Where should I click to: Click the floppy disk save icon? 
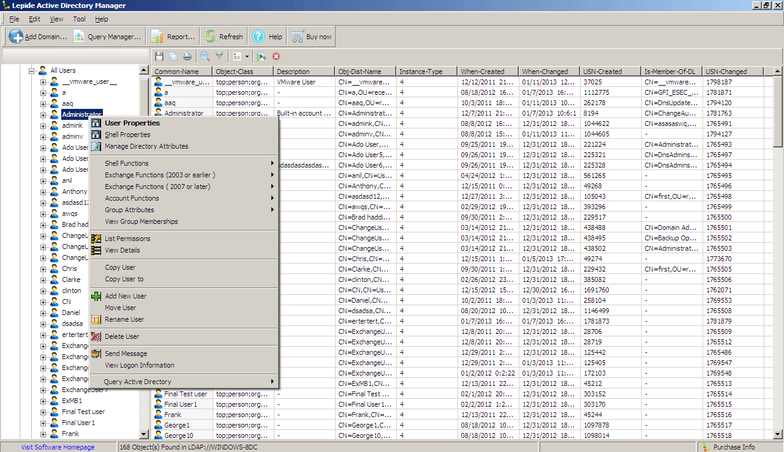tap(159, 56)
